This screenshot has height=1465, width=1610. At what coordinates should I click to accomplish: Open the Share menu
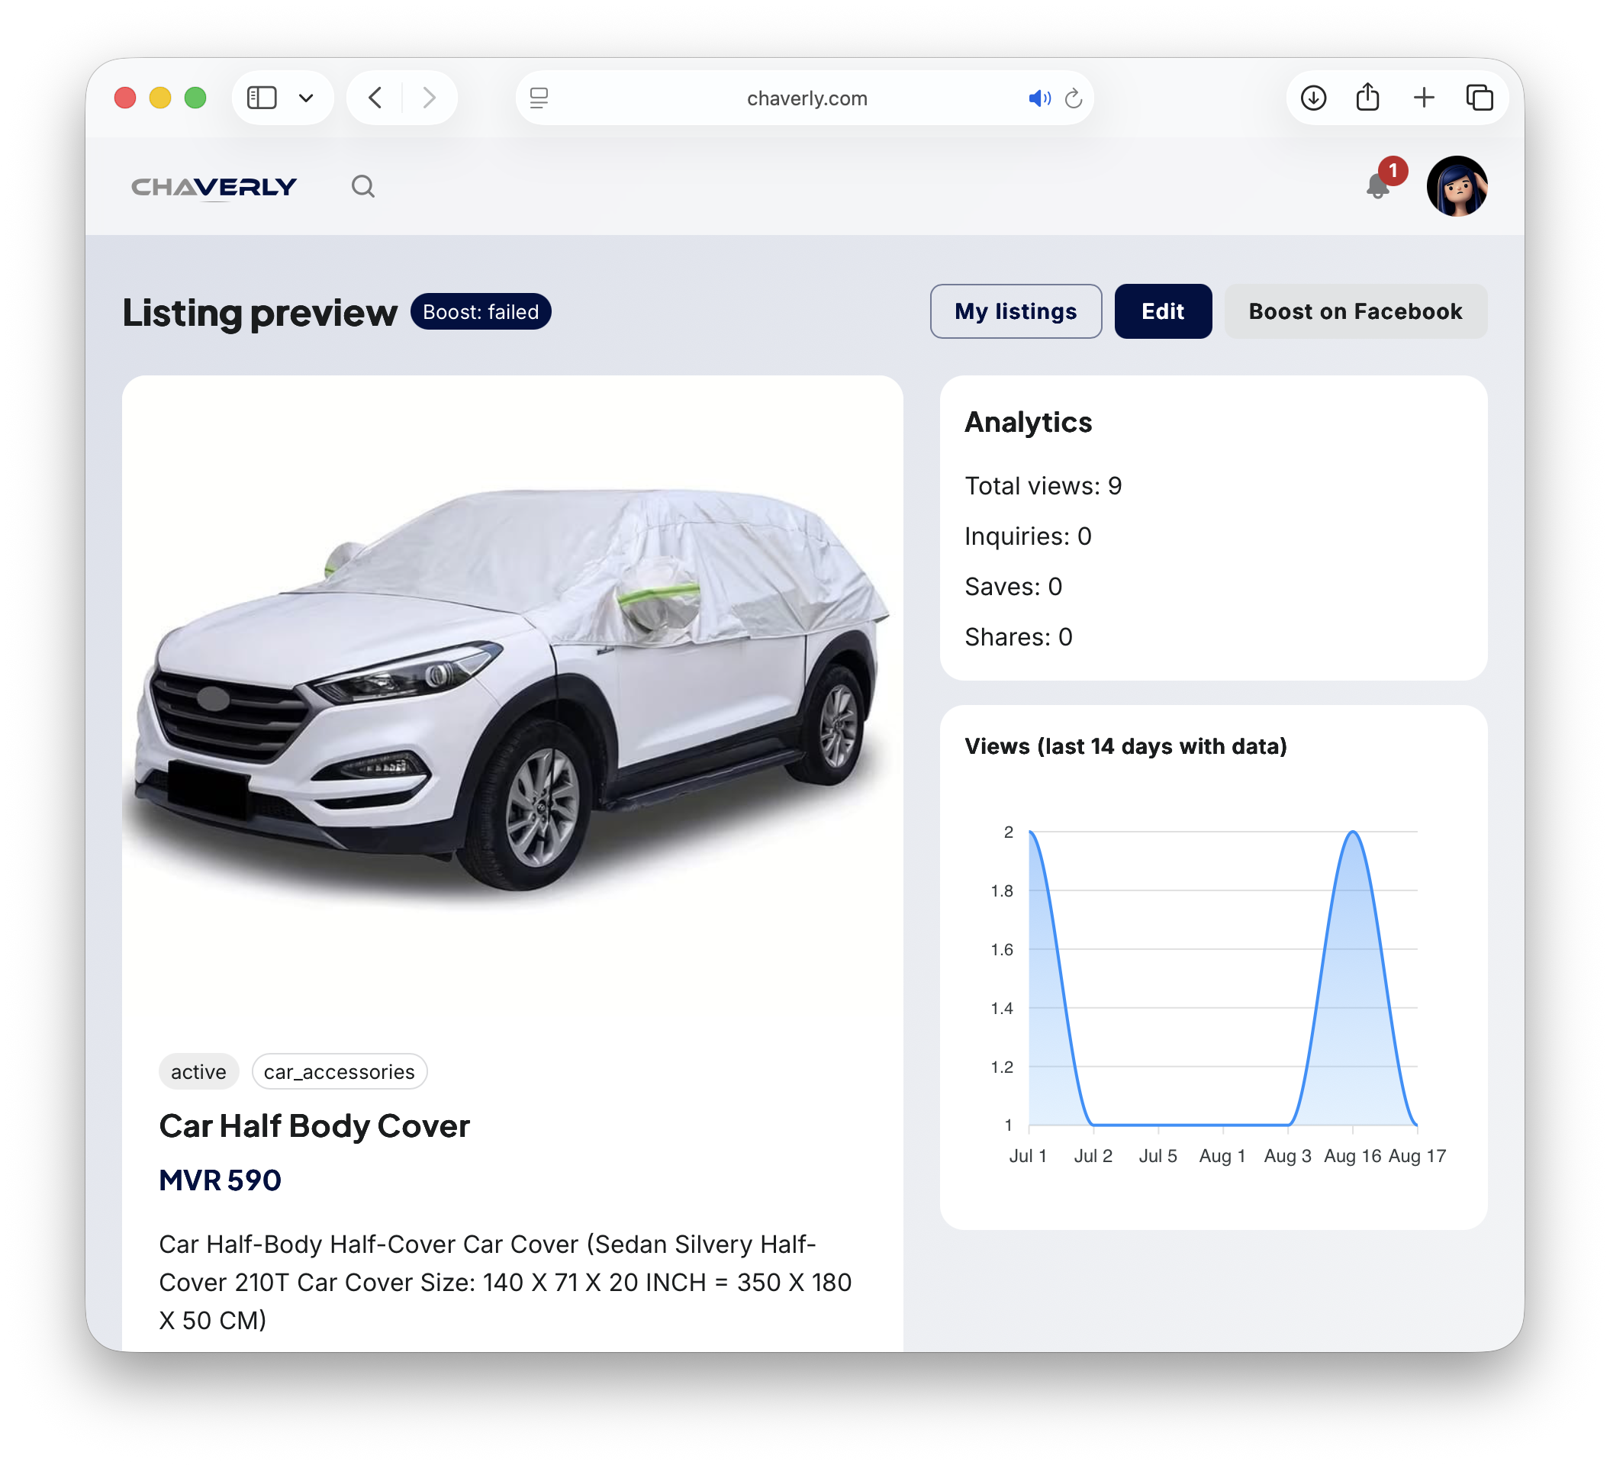click(x=1368, y=97)
